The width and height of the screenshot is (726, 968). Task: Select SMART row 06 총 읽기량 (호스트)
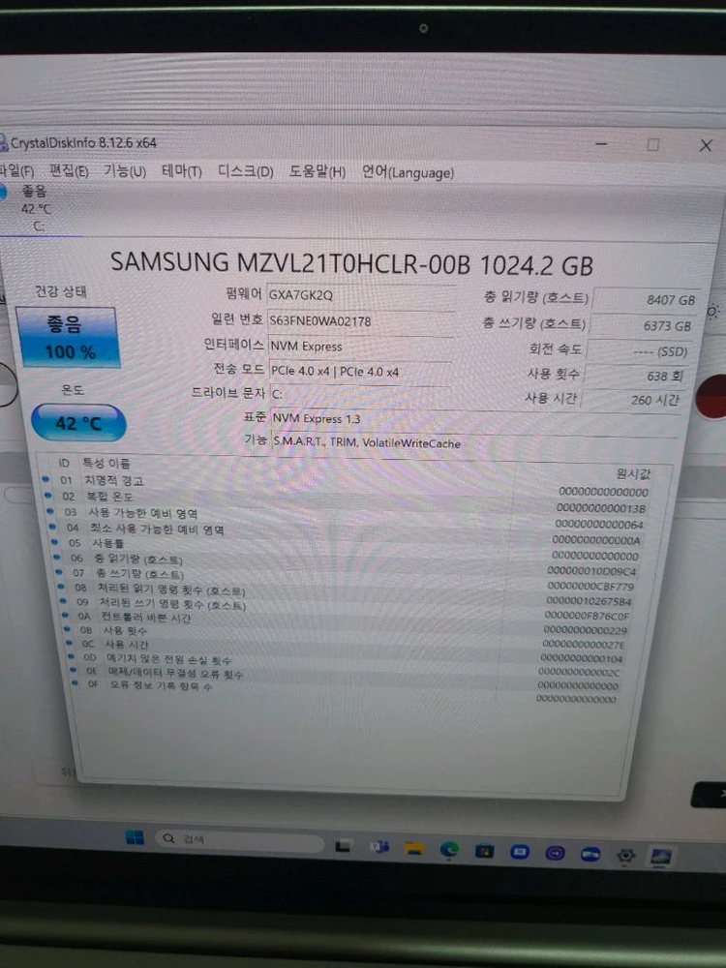pos(347,563)
